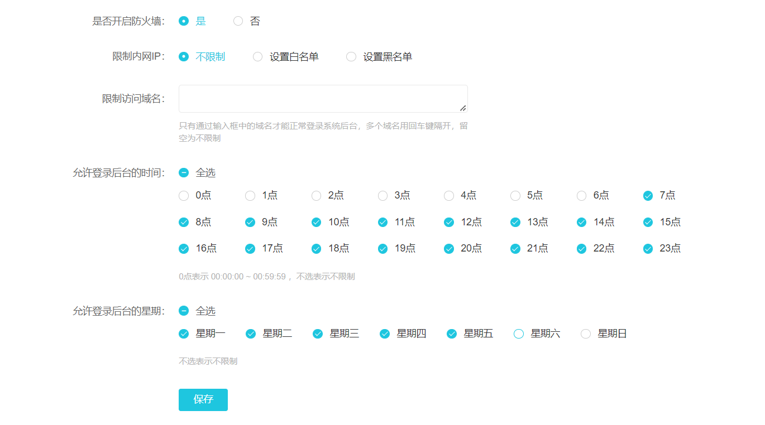Screen dimensions: 765x425
Task: Disable the 23点 hour checkbox
Action: 648,248
